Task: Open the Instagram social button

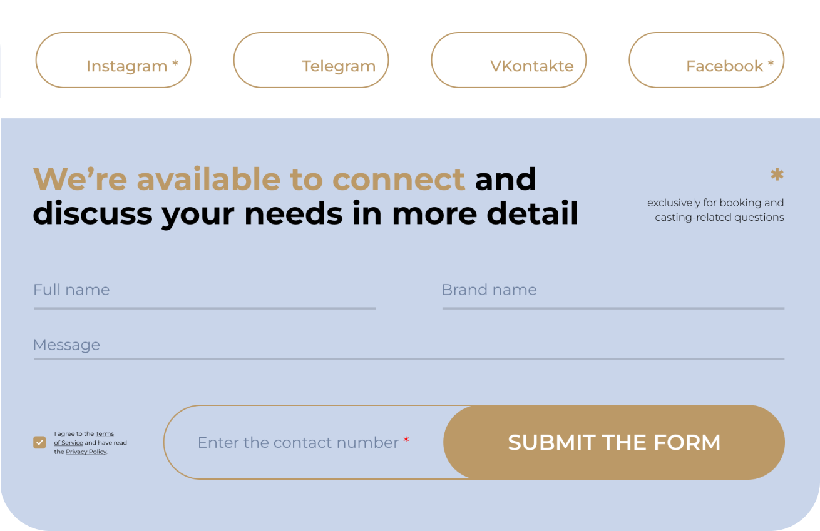Action: click(113, 60)
